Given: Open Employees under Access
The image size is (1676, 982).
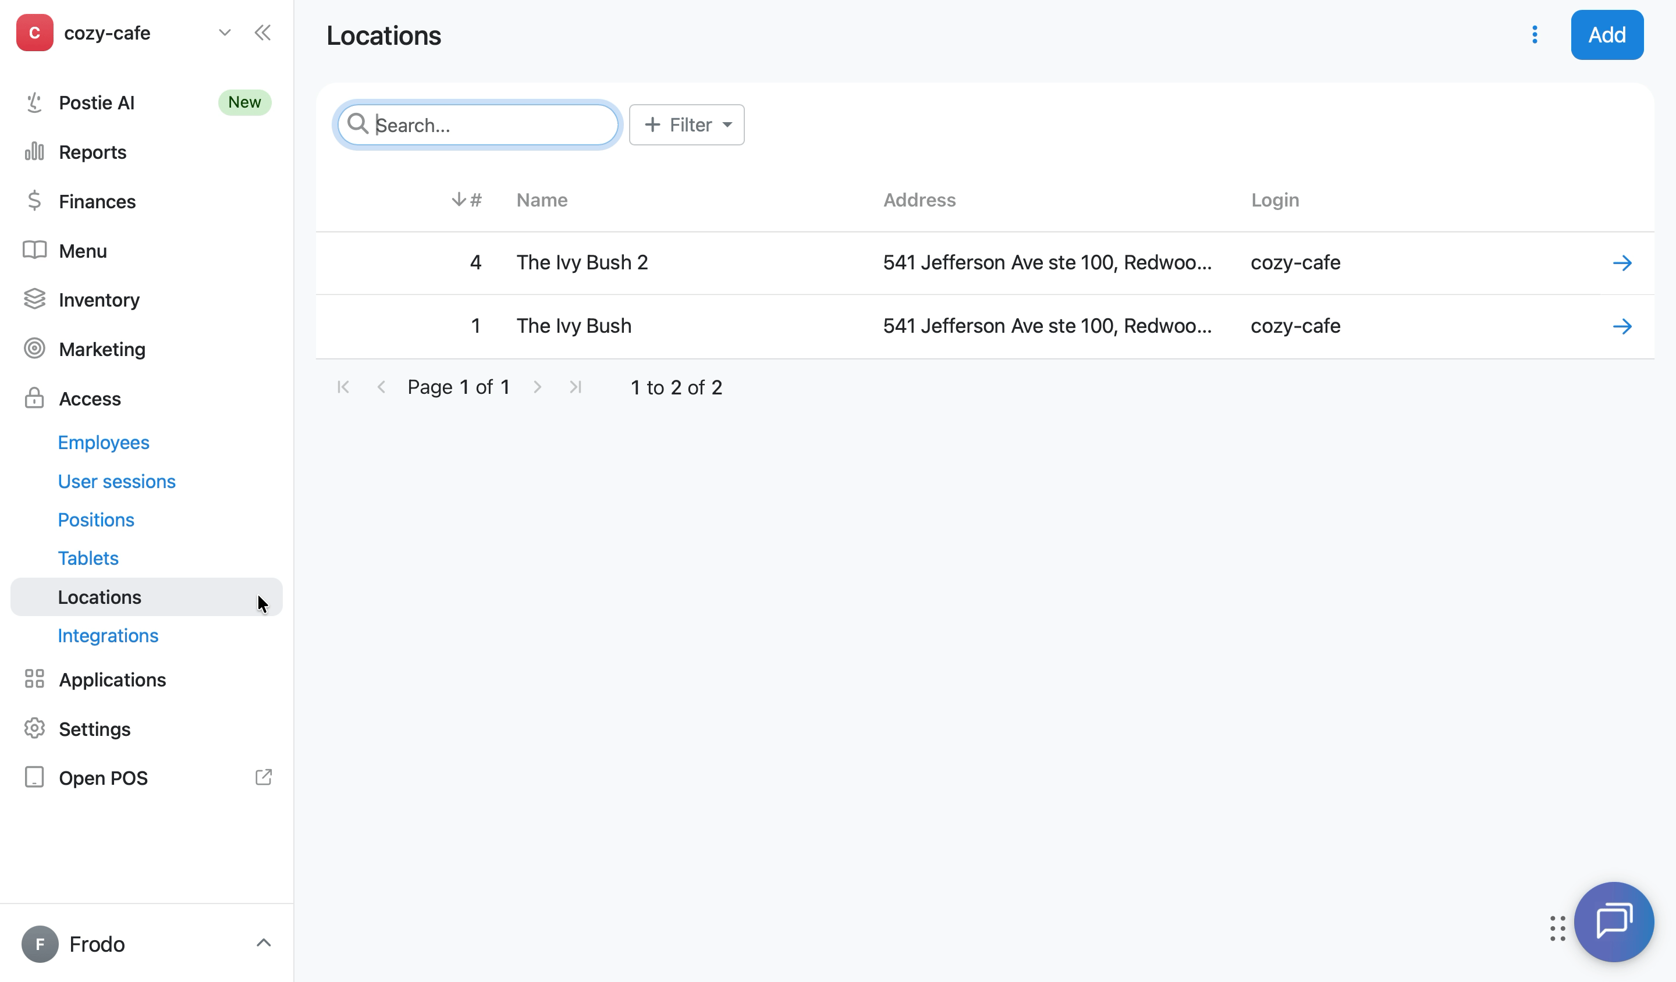Looking at the screenshot, I should coord(104,443).
